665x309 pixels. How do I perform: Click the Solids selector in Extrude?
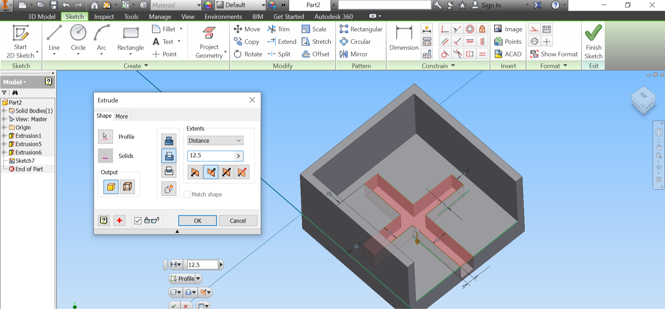105,156
